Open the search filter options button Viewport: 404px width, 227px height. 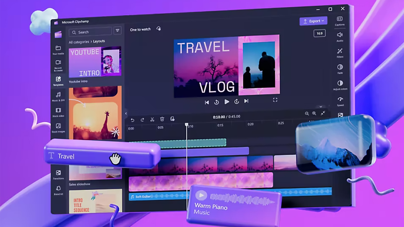(x=117, y=31)
